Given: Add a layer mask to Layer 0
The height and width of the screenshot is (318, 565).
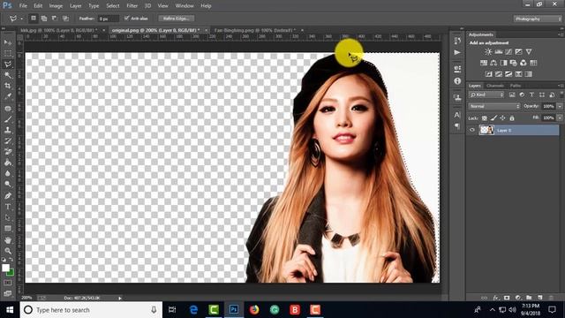Looking at the screenshot, I should tap(507, 298).
